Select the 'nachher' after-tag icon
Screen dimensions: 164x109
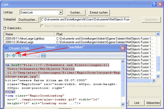(20, 55)
